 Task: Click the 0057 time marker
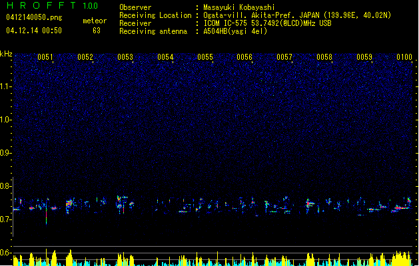tap(284, 57)
